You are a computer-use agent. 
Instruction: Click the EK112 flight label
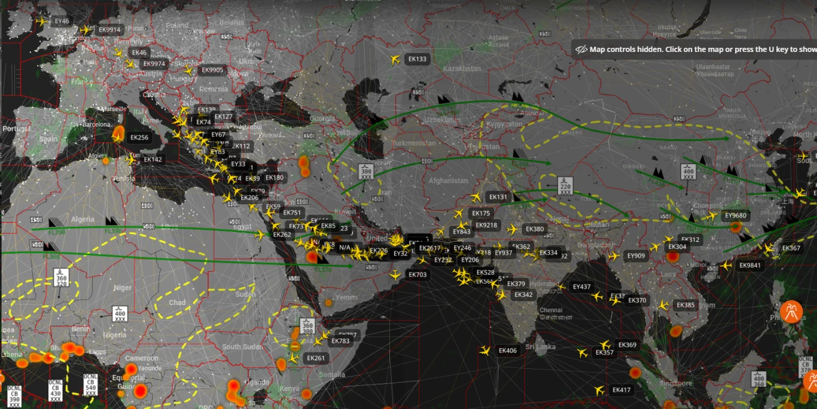[241, 146]
